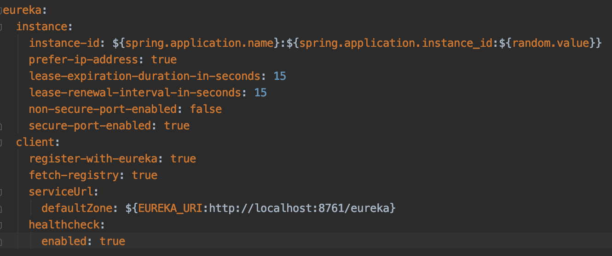Click the healthcheck key

coord(64,225)
